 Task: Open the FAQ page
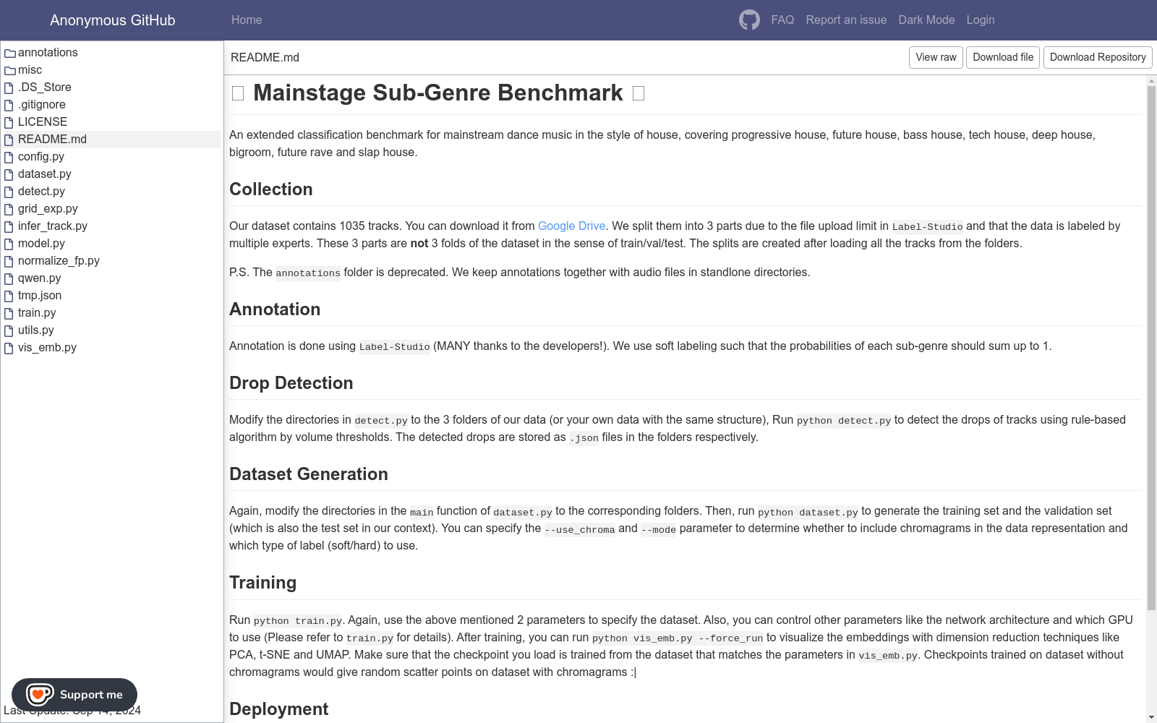click(782, 20)
